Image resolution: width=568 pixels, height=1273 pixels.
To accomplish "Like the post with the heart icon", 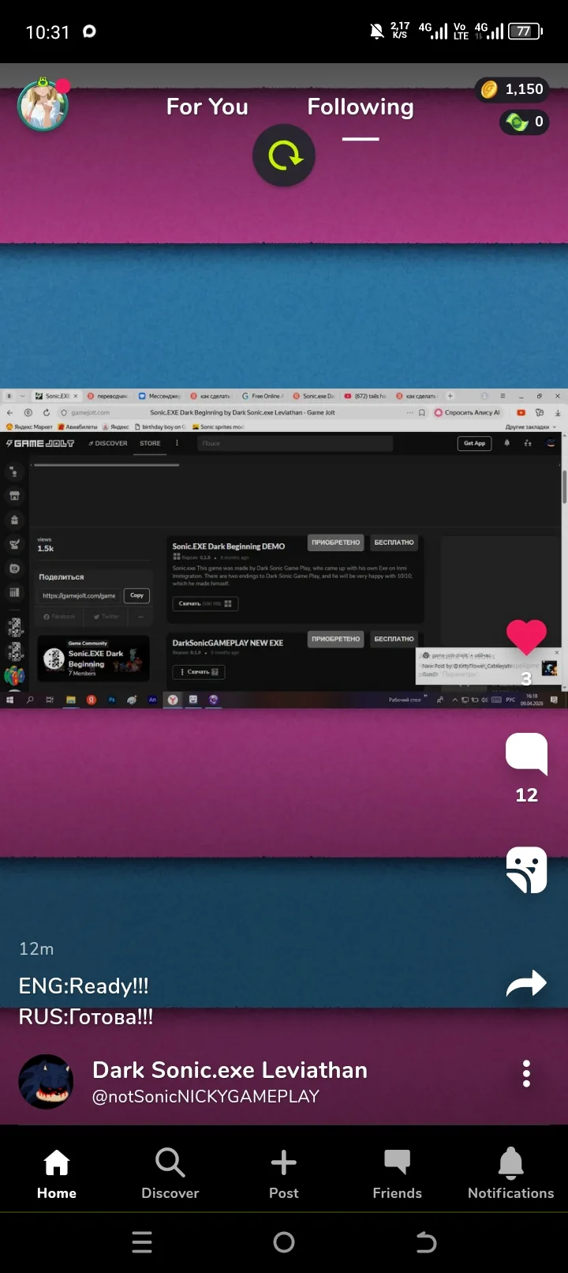I will coord(526,636).
